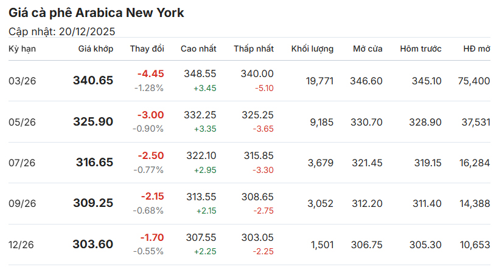This screenshot has height=267, width=502.
Task: Click the 340.65 matched price
Action: [x=93, y=80]
